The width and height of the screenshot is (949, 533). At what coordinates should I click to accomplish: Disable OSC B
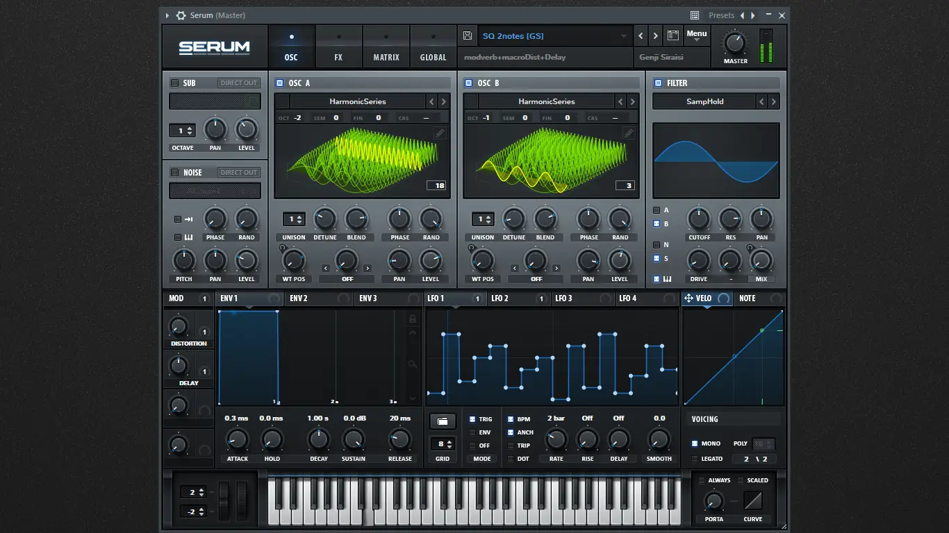[468, 83]
